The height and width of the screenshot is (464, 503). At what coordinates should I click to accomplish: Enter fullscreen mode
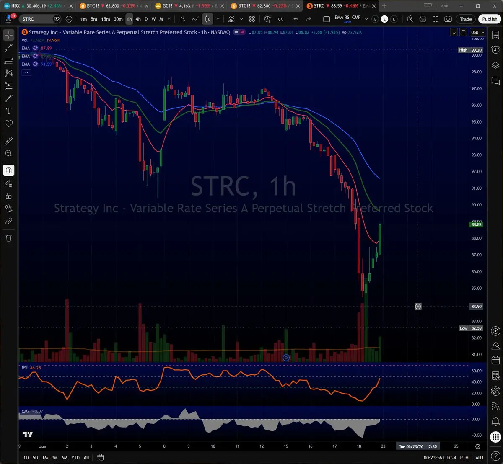point(436,19)
